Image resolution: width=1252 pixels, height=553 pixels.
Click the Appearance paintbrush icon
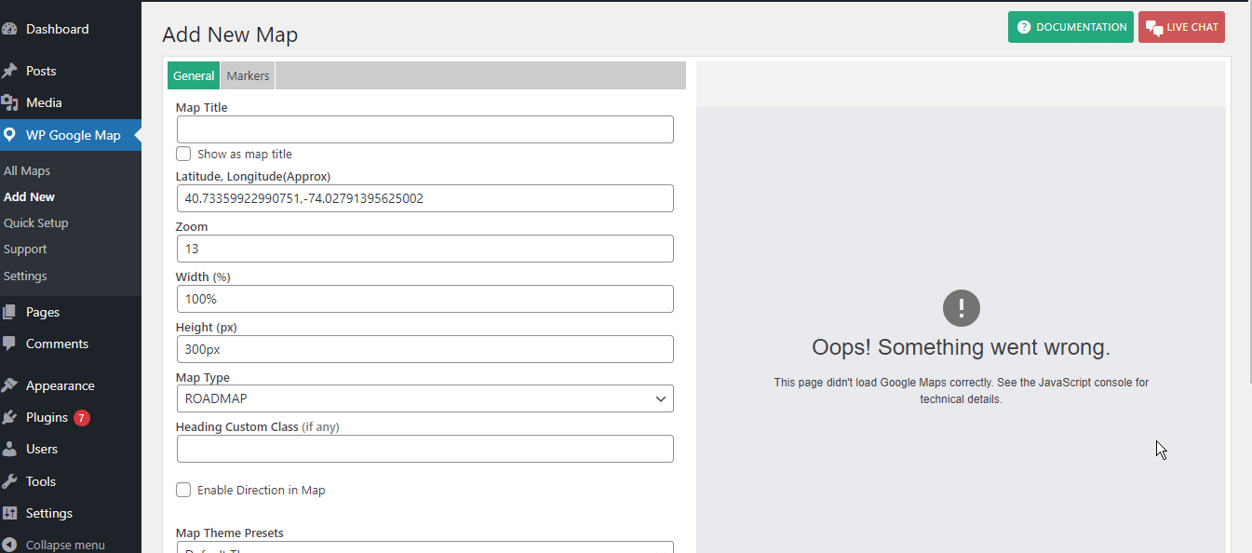coord(10,385)
